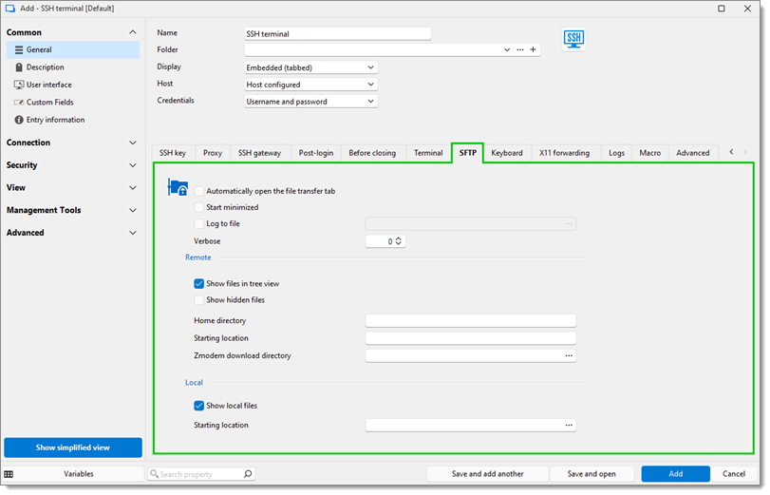This screenshot has width=770, height=495.
Task: Browse for Local starting location
Action: click(569, 426)
